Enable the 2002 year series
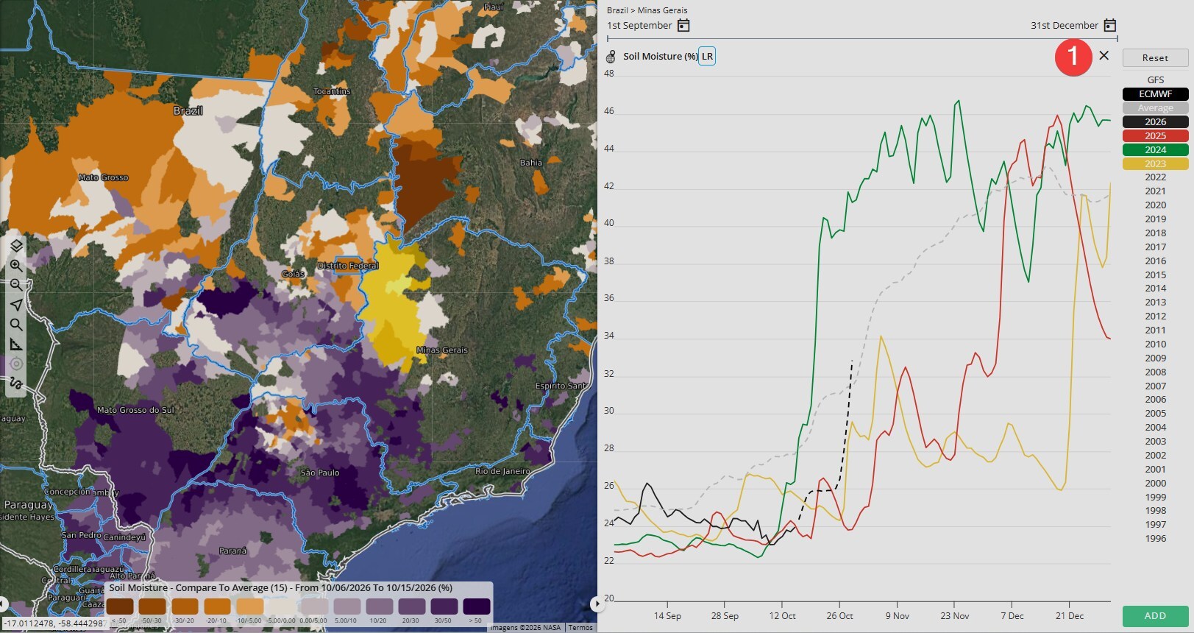This screenshot has width=1194, height=633. [1155, 456]
